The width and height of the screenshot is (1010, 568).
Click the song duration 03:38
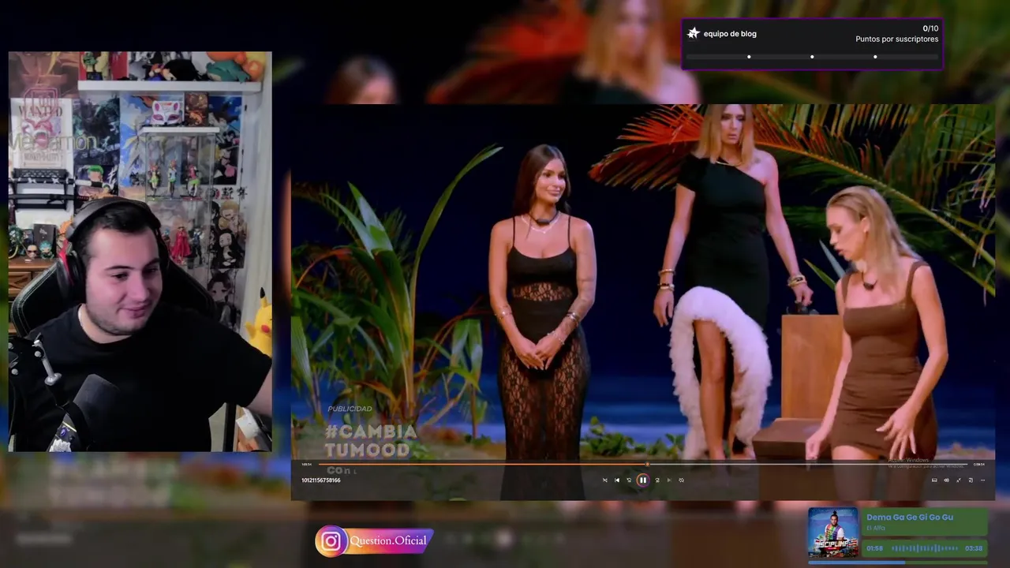[x=974, y=548]
